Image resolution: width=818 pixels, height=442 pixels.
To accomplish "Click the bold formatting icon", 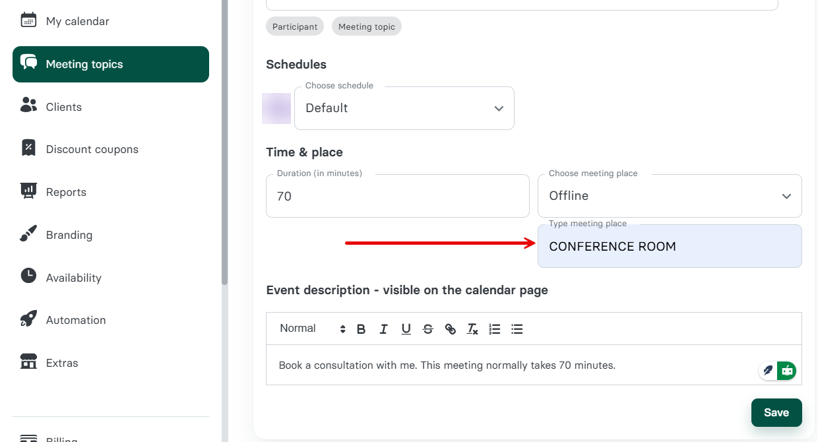I will [361, 329].
